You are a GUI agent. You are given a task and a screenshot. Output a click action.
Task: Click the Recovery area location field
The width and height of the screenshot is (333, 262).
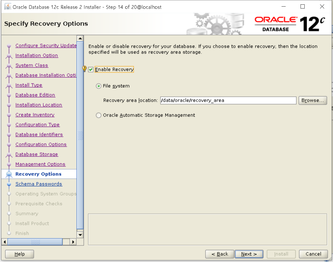click(228, 101)
